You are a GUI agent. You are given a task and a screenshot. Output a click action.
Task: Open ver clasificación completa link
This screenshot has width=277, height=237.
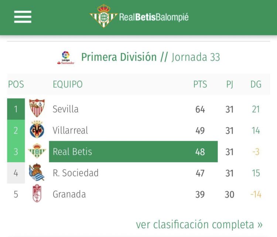pyautogui.click(x=199, y=224)
